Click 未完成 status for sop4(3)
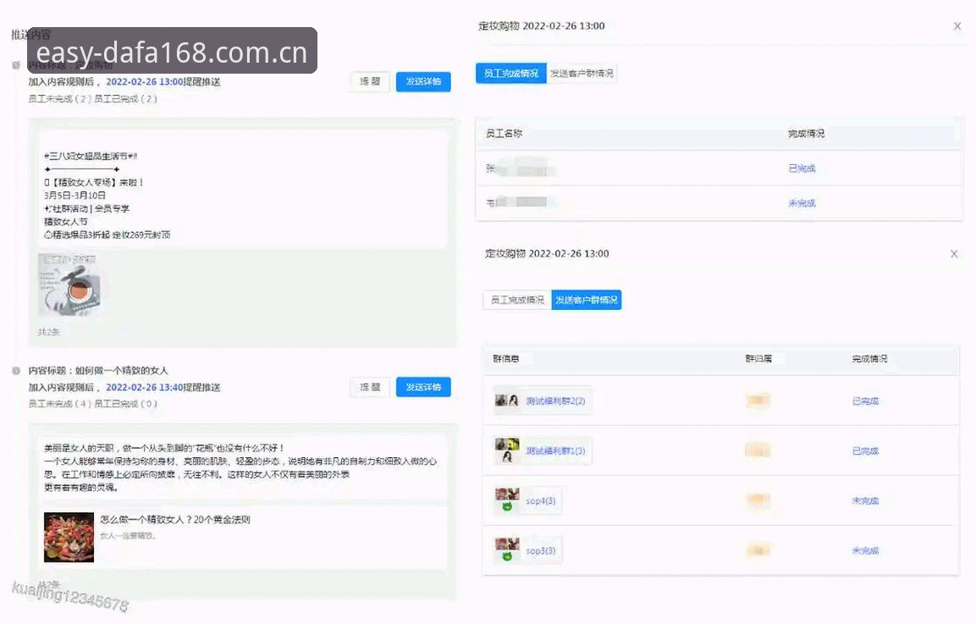The height and width of the screenshot is (624, 976). tap(865, 500)
